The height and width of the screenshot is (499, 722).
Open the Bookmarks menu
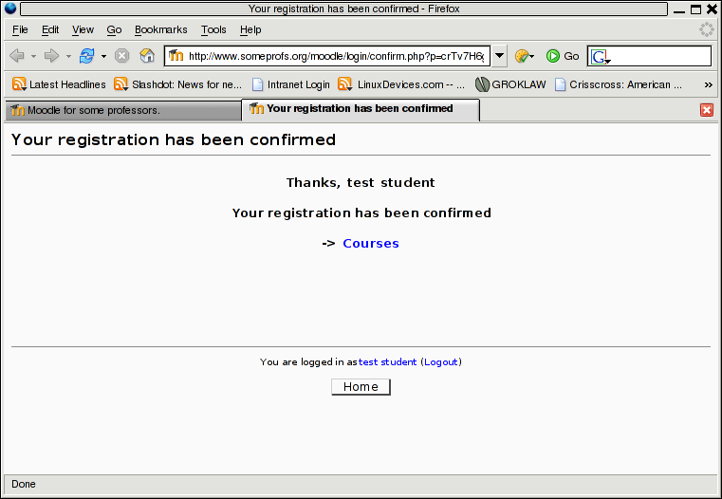[160, 30]
